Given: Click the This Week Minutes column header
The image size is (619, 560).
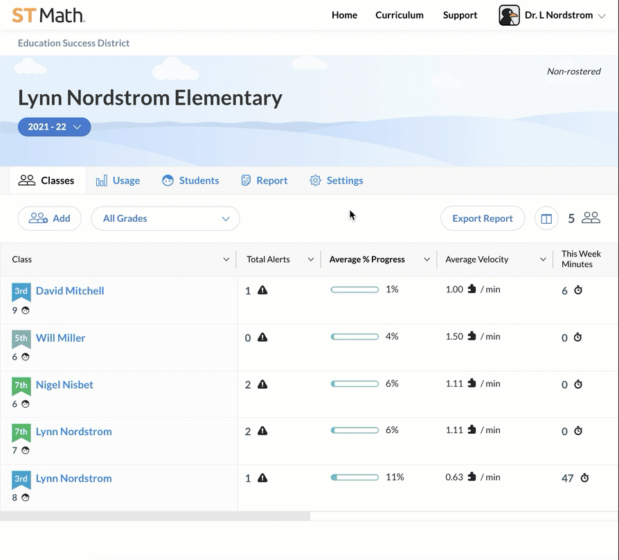Looking at the screenshot, I should tap(581, 259).
